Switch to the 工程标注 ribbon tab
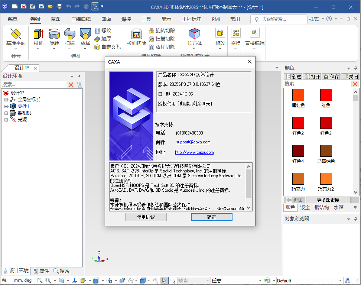This screenshot has width=361, height=285. pyautogui.click(x=192, y=19)
